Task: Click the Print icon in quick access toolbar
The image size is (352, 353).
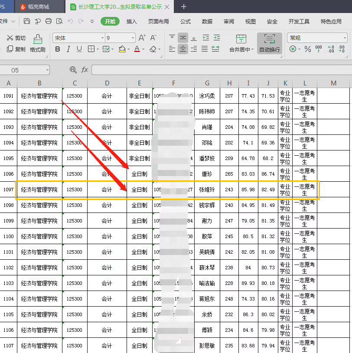Action: [49, 21]
